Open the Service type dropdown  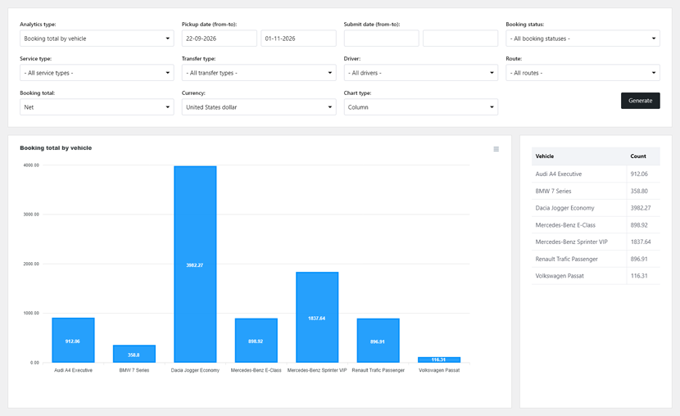pyautogui.click(x=97, y=73)
